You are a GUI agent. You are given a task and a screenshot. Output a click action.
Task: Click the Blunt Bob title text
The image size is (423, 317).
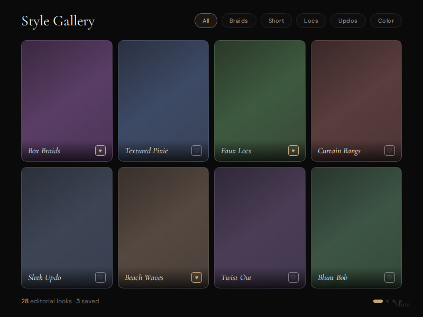333,277
